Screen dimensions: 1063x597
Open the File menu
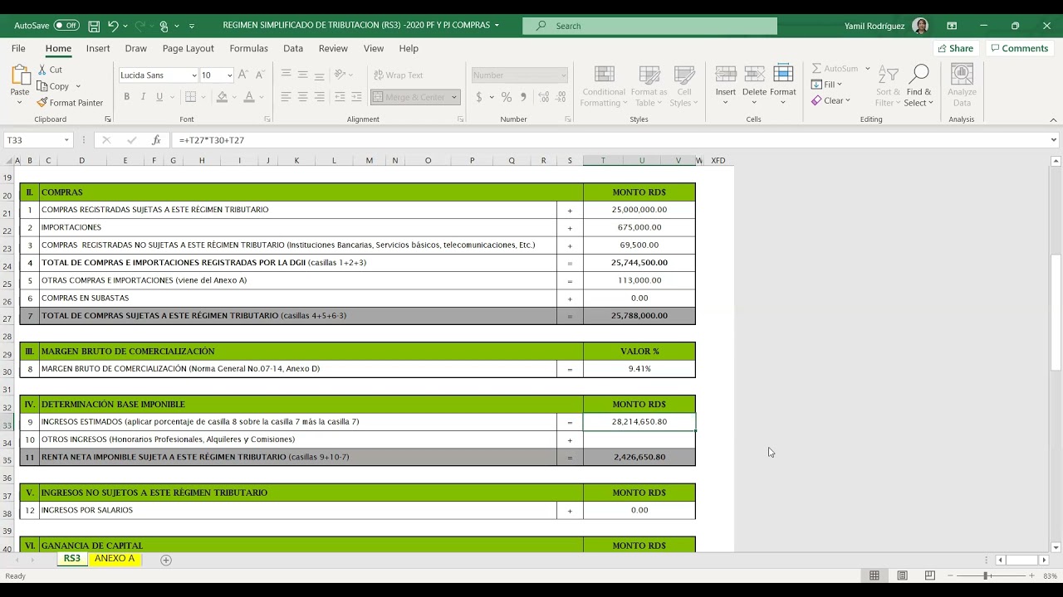(18, 48)
